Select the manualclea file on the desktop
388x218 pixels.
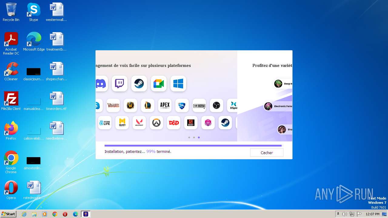click(x=34, y=104)
